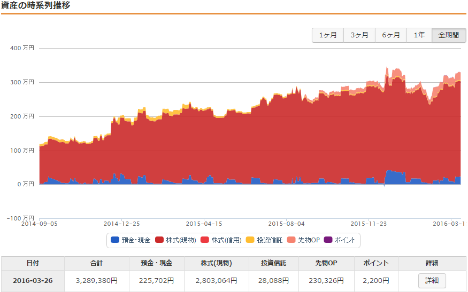Switch chart to 1年 range

pos(419,35)
